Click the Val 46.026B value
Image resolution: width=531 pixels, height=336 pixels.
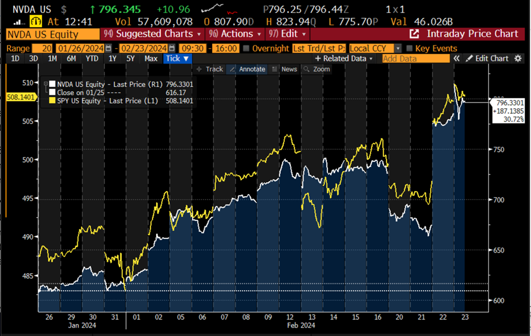coord(422,22)
